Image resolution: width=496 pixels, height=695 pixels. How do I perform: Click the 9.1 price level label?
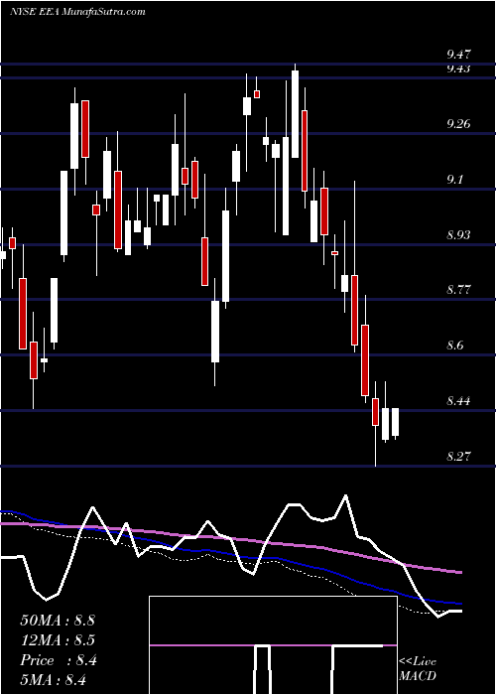coord(455,180)
